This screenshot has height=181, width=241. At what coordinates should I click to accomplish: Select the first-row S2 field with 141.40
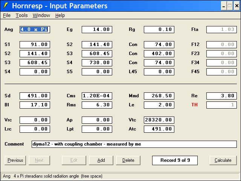click(x=97, y=44)
